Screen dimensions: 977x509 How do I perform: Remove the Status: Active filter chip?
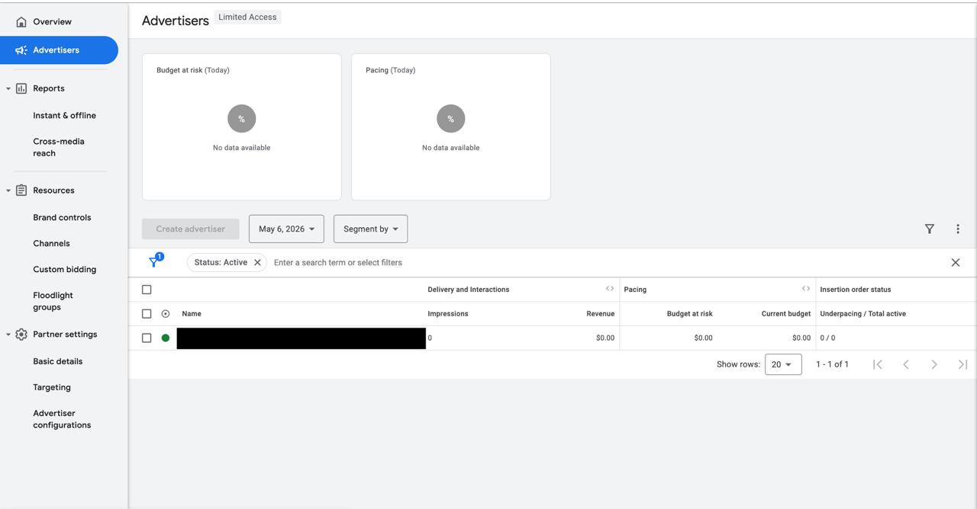[x=257, y=262]
